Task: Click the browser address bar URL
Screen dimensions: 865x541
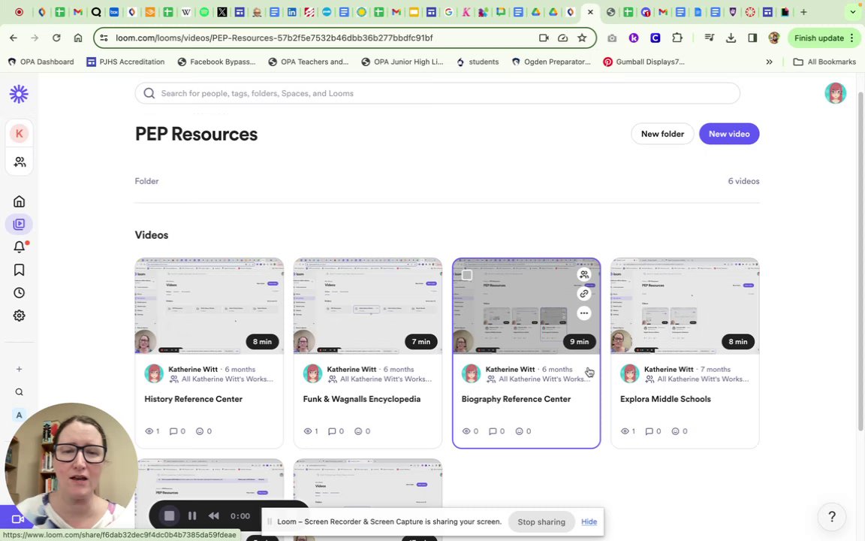Action: pyautogui.click(x=273, y=38)
